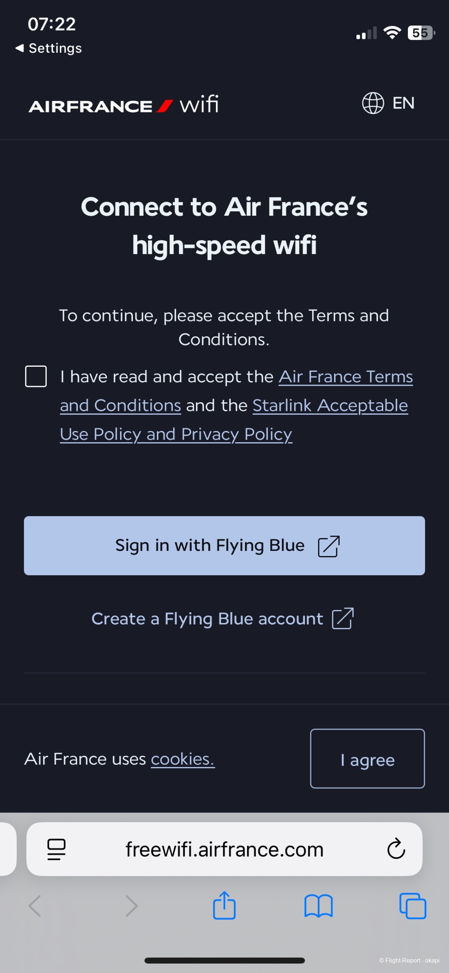Tap the Safari forward arrow
This screenshot has width=449, height=973.
(131, 906)
